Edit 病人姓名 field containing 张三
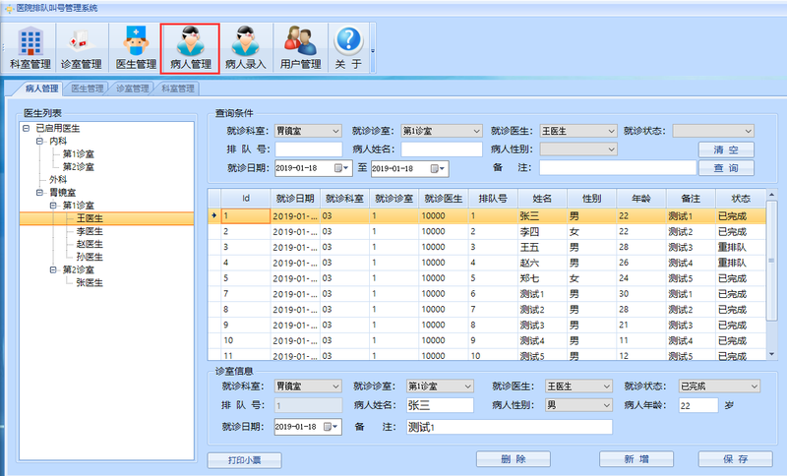The width and height of the screenshot is (787, 476). click(x=440, y=405)
